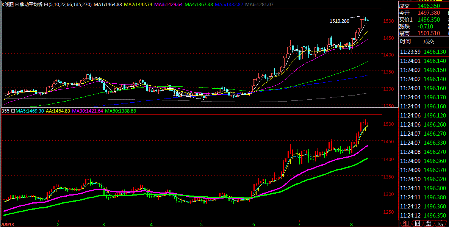The width and height of the screenshot is (449, 227).
Task: Click the 细 detail tab icon
Action: (406, 223)
